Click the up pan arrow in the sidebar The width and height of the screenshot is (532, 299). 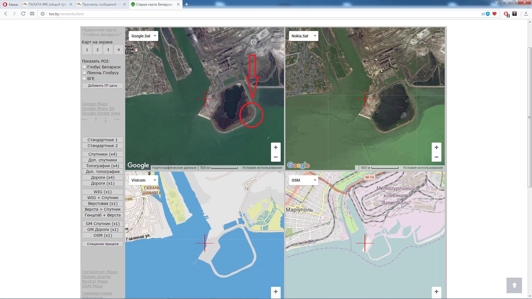(96, 120)
